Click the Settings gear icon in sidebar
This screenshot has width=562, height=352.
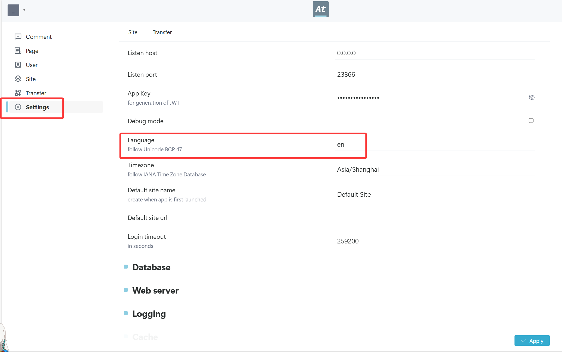(x=18, y=107)
